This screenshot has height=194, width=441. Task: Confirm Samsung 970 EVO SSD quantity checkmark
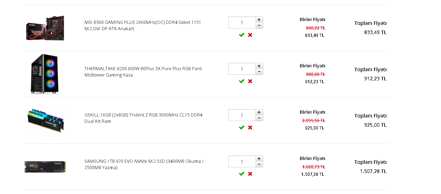(x=242, y=174)
